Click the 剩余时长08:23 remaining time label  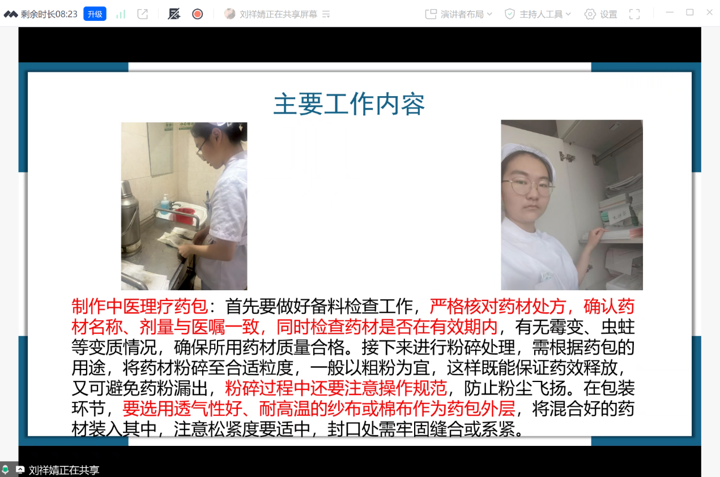coord(49,14)
